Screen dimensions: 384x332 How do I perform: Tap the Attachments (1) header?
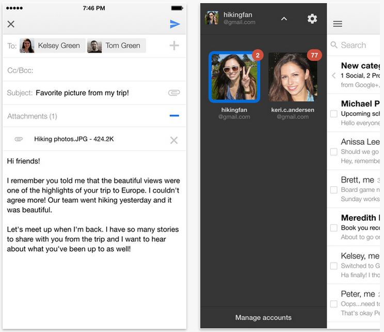[32, 116]
